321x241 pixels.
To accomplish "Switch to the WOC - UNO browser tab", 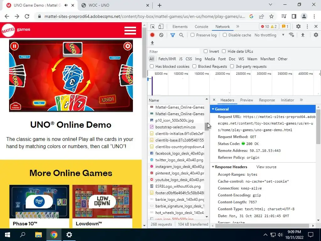I will [x=115, y=5].
